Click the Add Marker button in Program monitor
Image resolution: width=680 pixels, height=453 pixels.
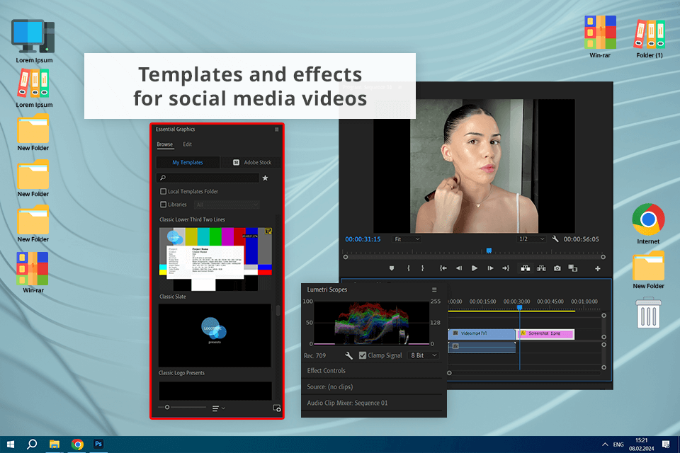[392, 268]
